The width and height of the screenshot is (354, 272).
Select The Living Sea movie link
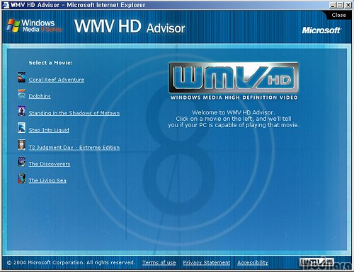click(47, 181)
